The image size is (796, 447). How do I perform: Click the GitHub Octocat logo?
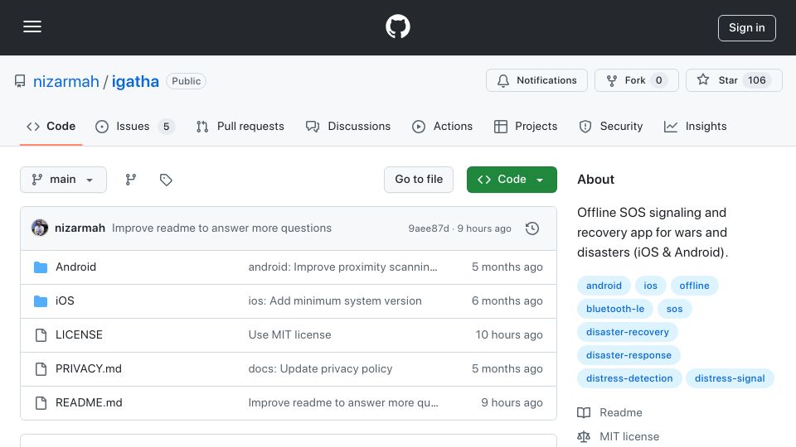pos(397,26)
